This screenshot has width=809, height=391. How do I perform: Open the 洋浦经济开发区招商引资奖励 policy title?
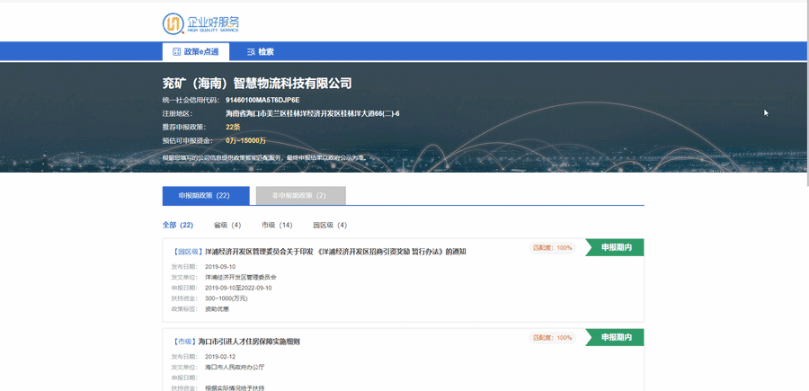coord(335,252)
